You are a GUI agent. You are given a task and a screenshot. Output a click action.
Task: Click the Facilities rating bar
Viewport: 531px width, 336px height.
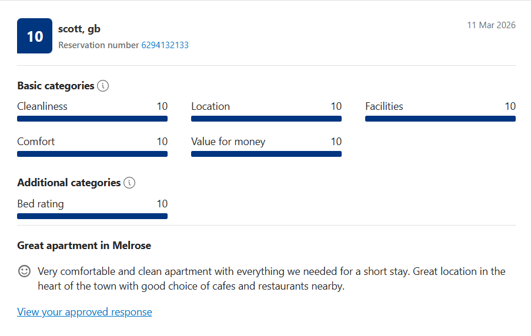click(x=440, y=119)
